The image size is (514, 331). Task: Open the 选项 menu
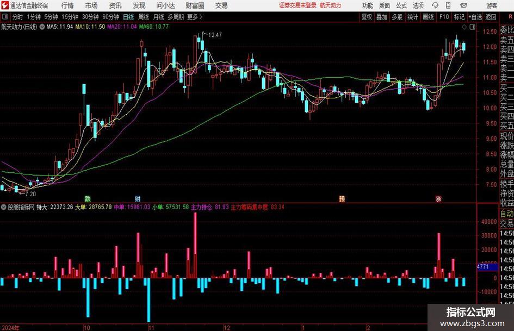tap(418, 5)
